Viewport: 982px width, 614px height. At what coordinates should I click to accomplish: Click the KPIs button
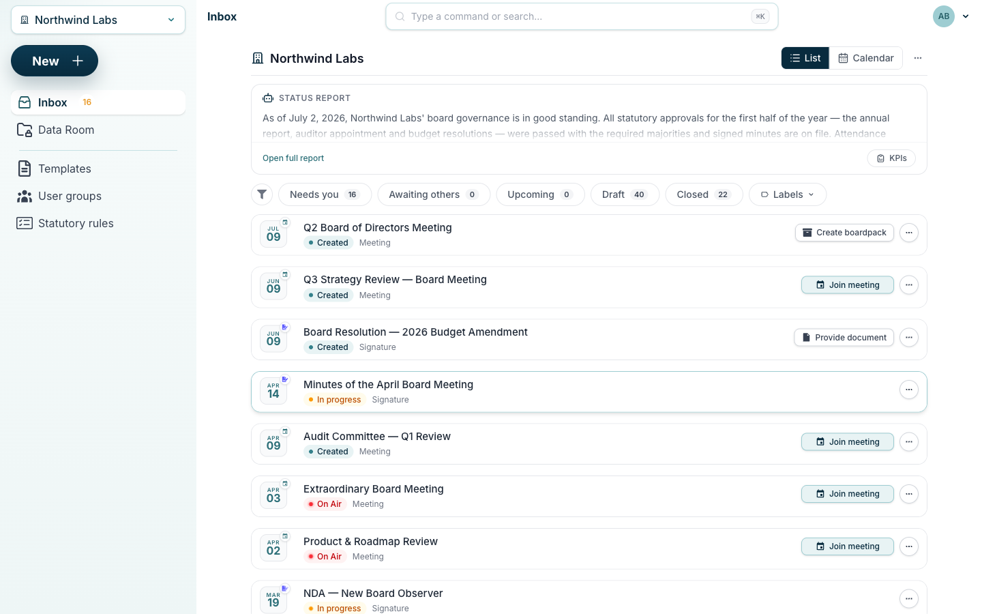pyautogui.click(x=891, y=158)
